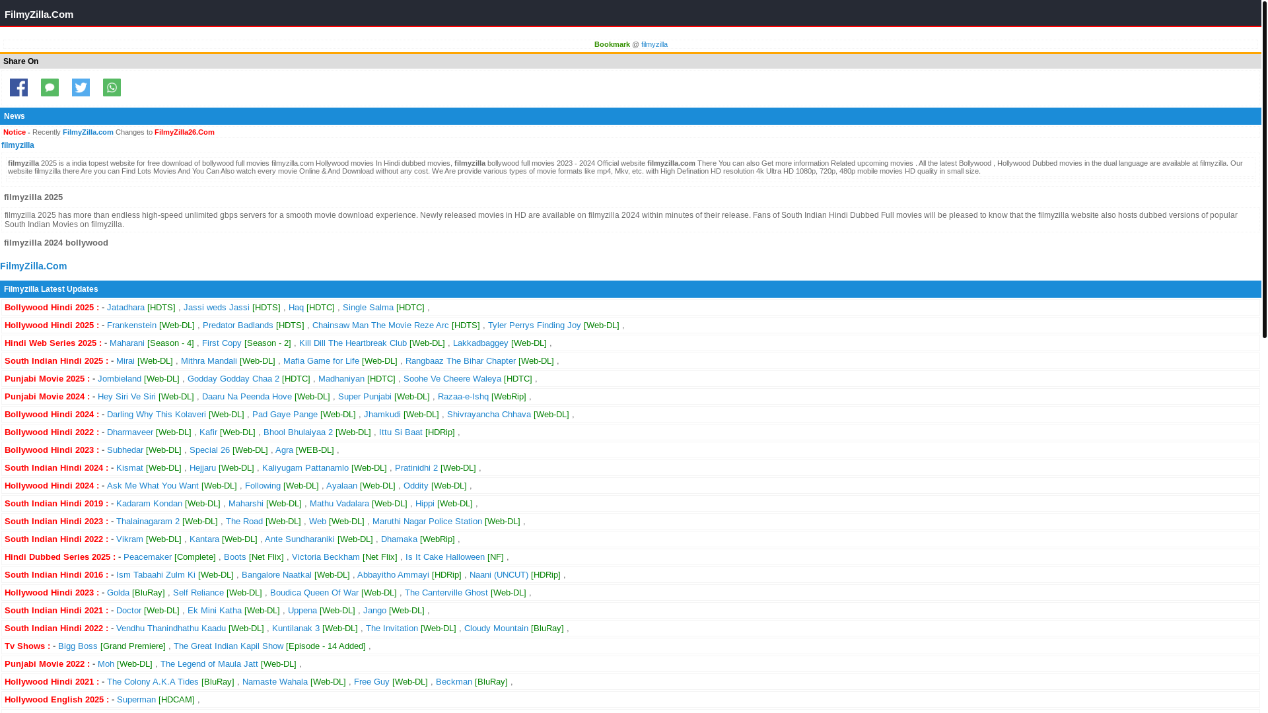Share via SMS message icon

[50, 87]
